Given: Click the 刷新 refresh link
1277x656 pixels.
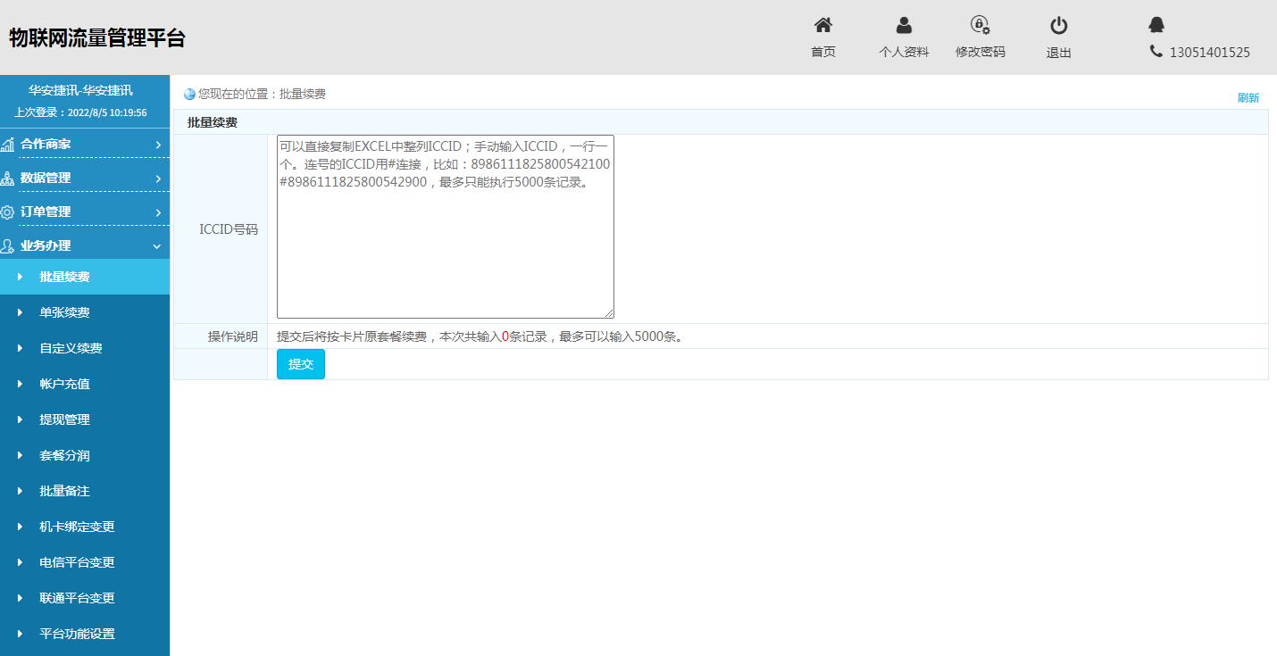Looking at the screenshot, I should 1248,98.
